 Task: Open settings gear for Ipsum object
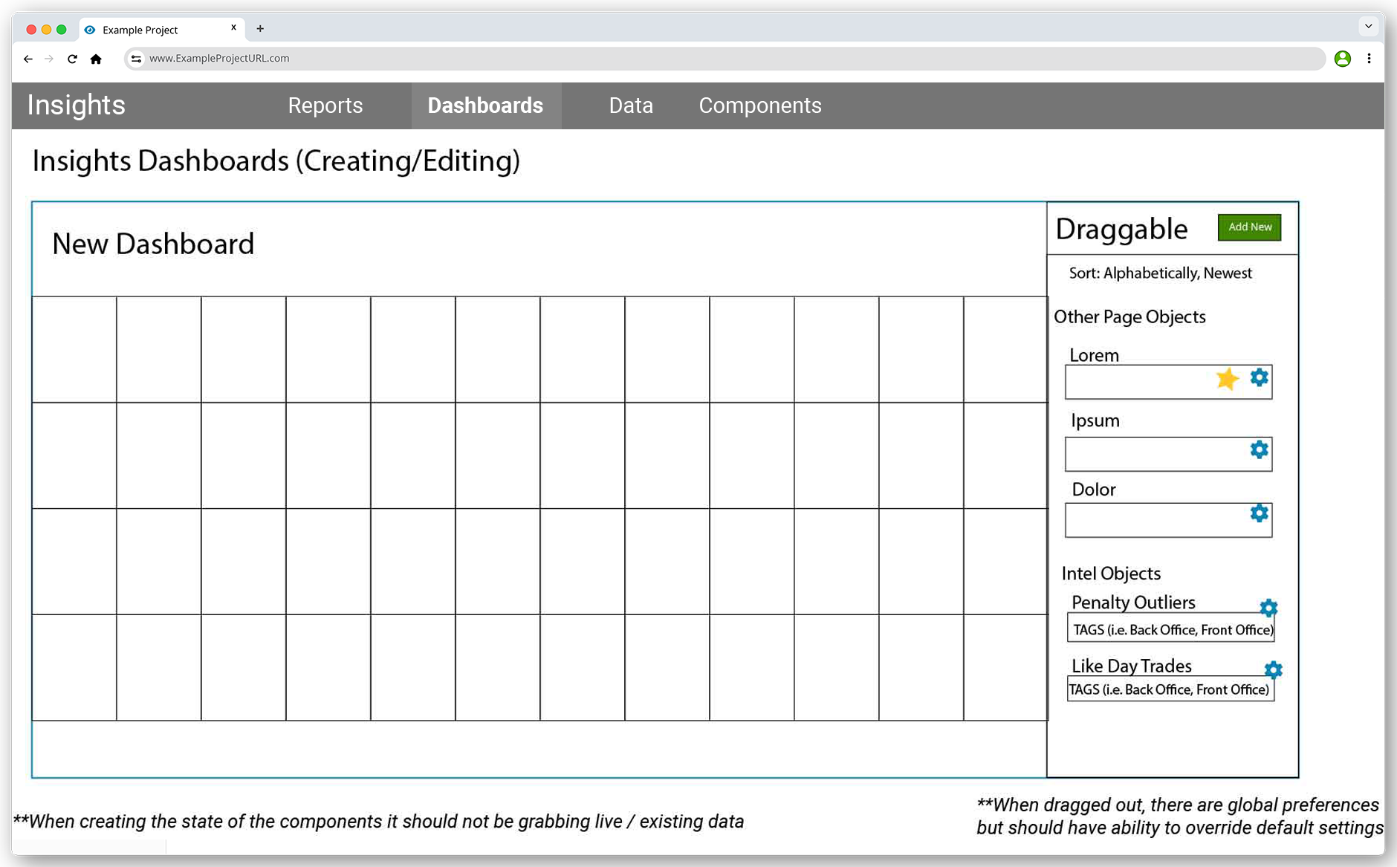1259,449
